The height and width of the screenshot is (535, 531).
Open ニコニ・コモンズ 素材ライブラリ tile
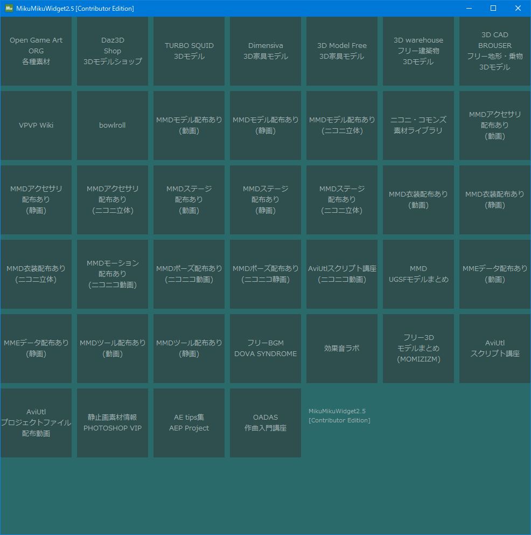418,126
